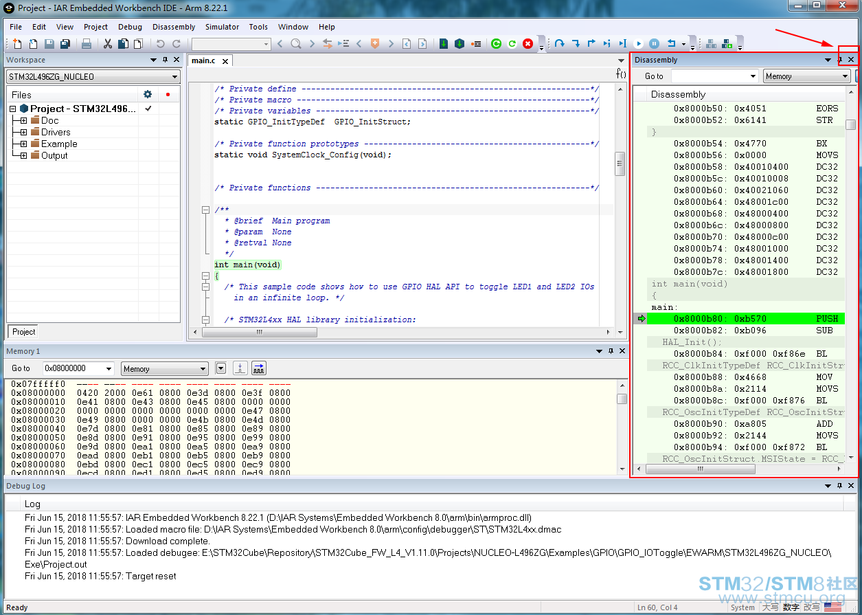Screen dimensions: 862x615
Task: Close the Workspace panel
Action: tap(176, 60)
